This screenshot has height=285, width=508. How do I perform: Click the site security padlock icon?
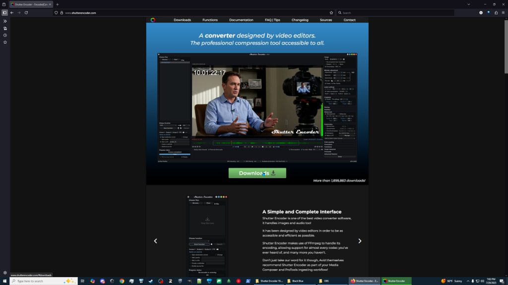62,13
